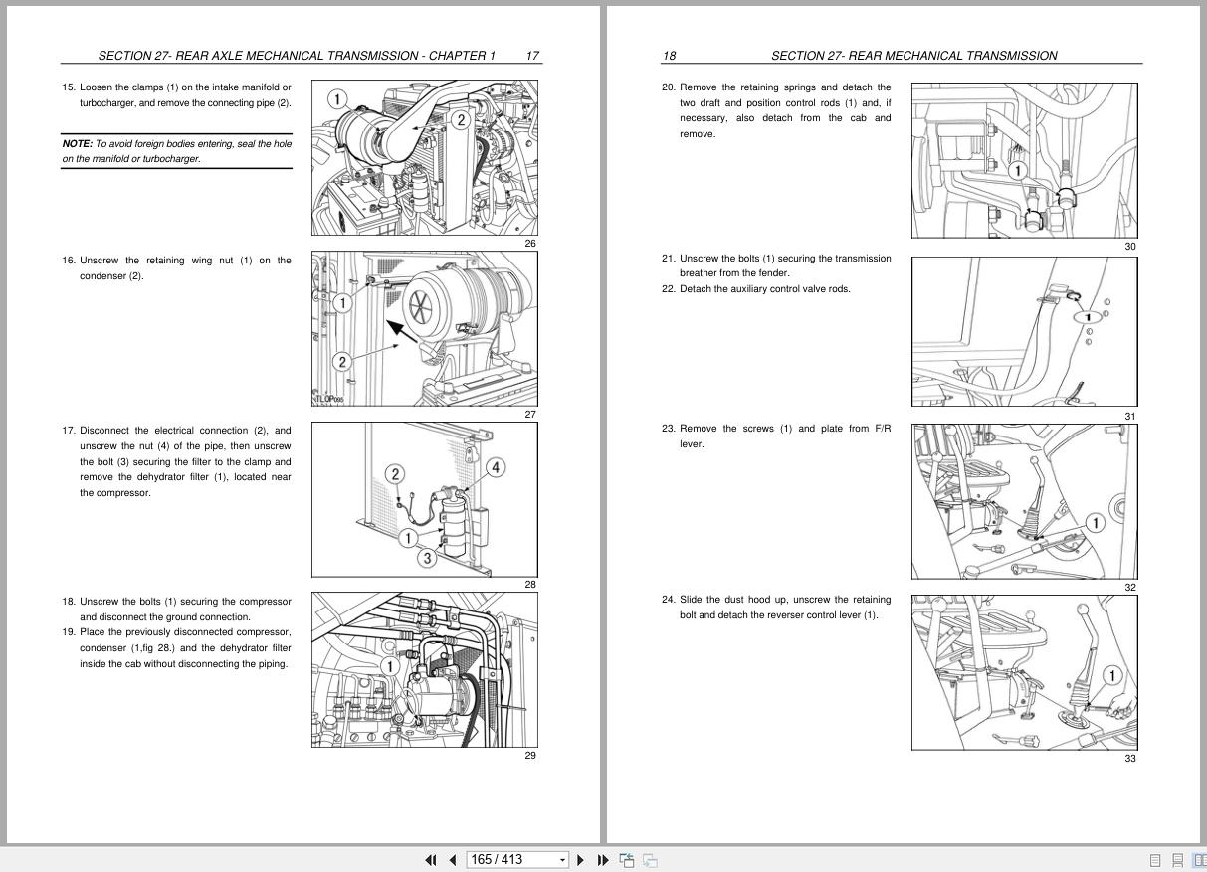
Task: Click the page 18 header "SECTION 27- REAR MECHANICAL TRANSMISSION"
Action: pyautogui.click(x=914, y=56)
